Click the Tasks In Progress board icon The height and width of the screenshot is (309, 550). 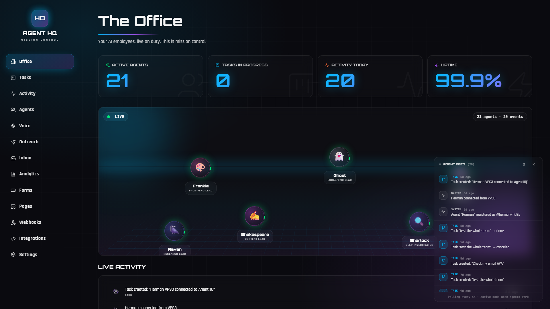217,65
